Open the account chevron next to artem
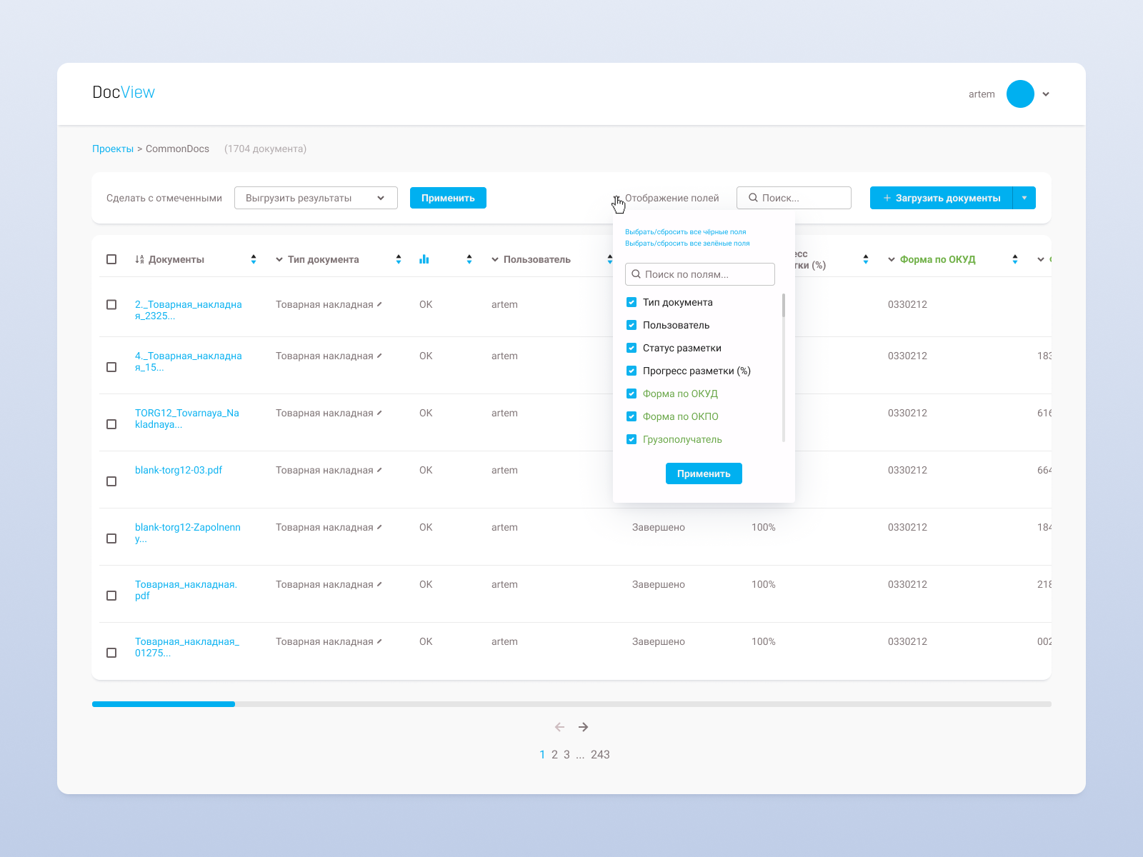This screenshot has width=1143, height=857. [x=1045, y=94]
